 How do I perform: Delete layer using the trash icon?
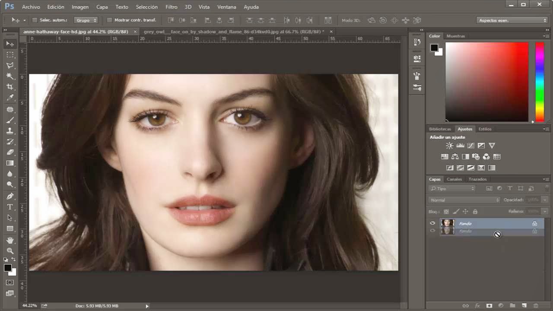pyautogui.click(x=536, y=305)
